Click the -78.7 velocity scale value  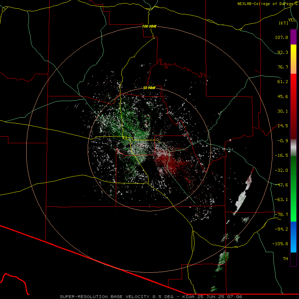point(281,215)
